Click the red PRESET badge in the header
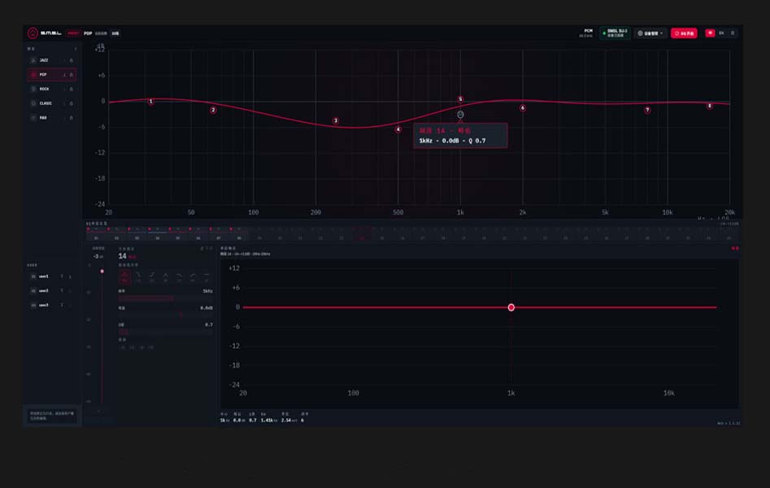 (x=73, y=33)
